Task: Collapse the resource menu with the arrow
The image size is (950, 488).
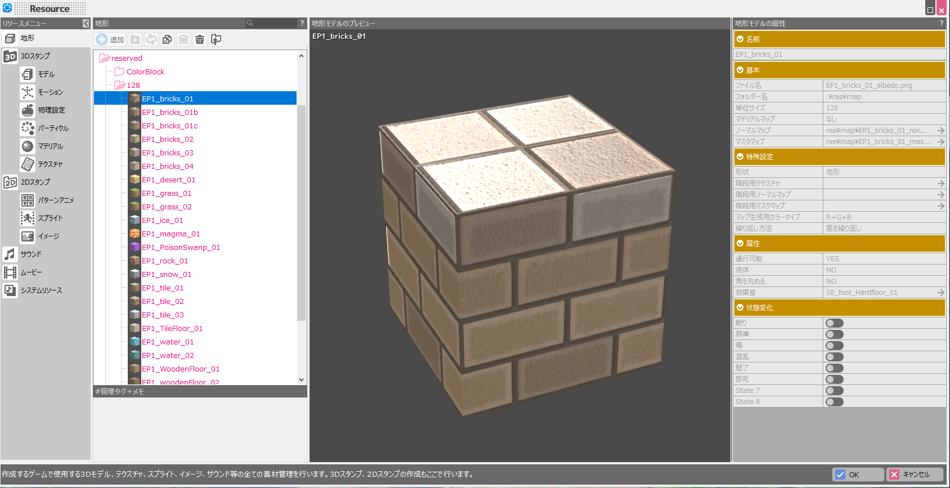Action: point(86,24)
